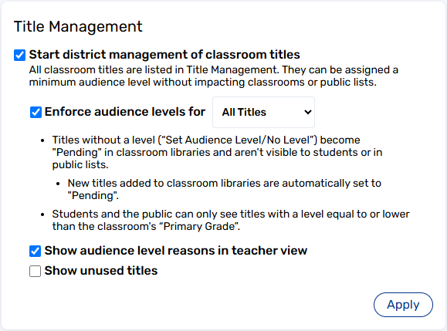
Task: Disable Show audience level reasons in teacher view
Action: tap(35, 252)
